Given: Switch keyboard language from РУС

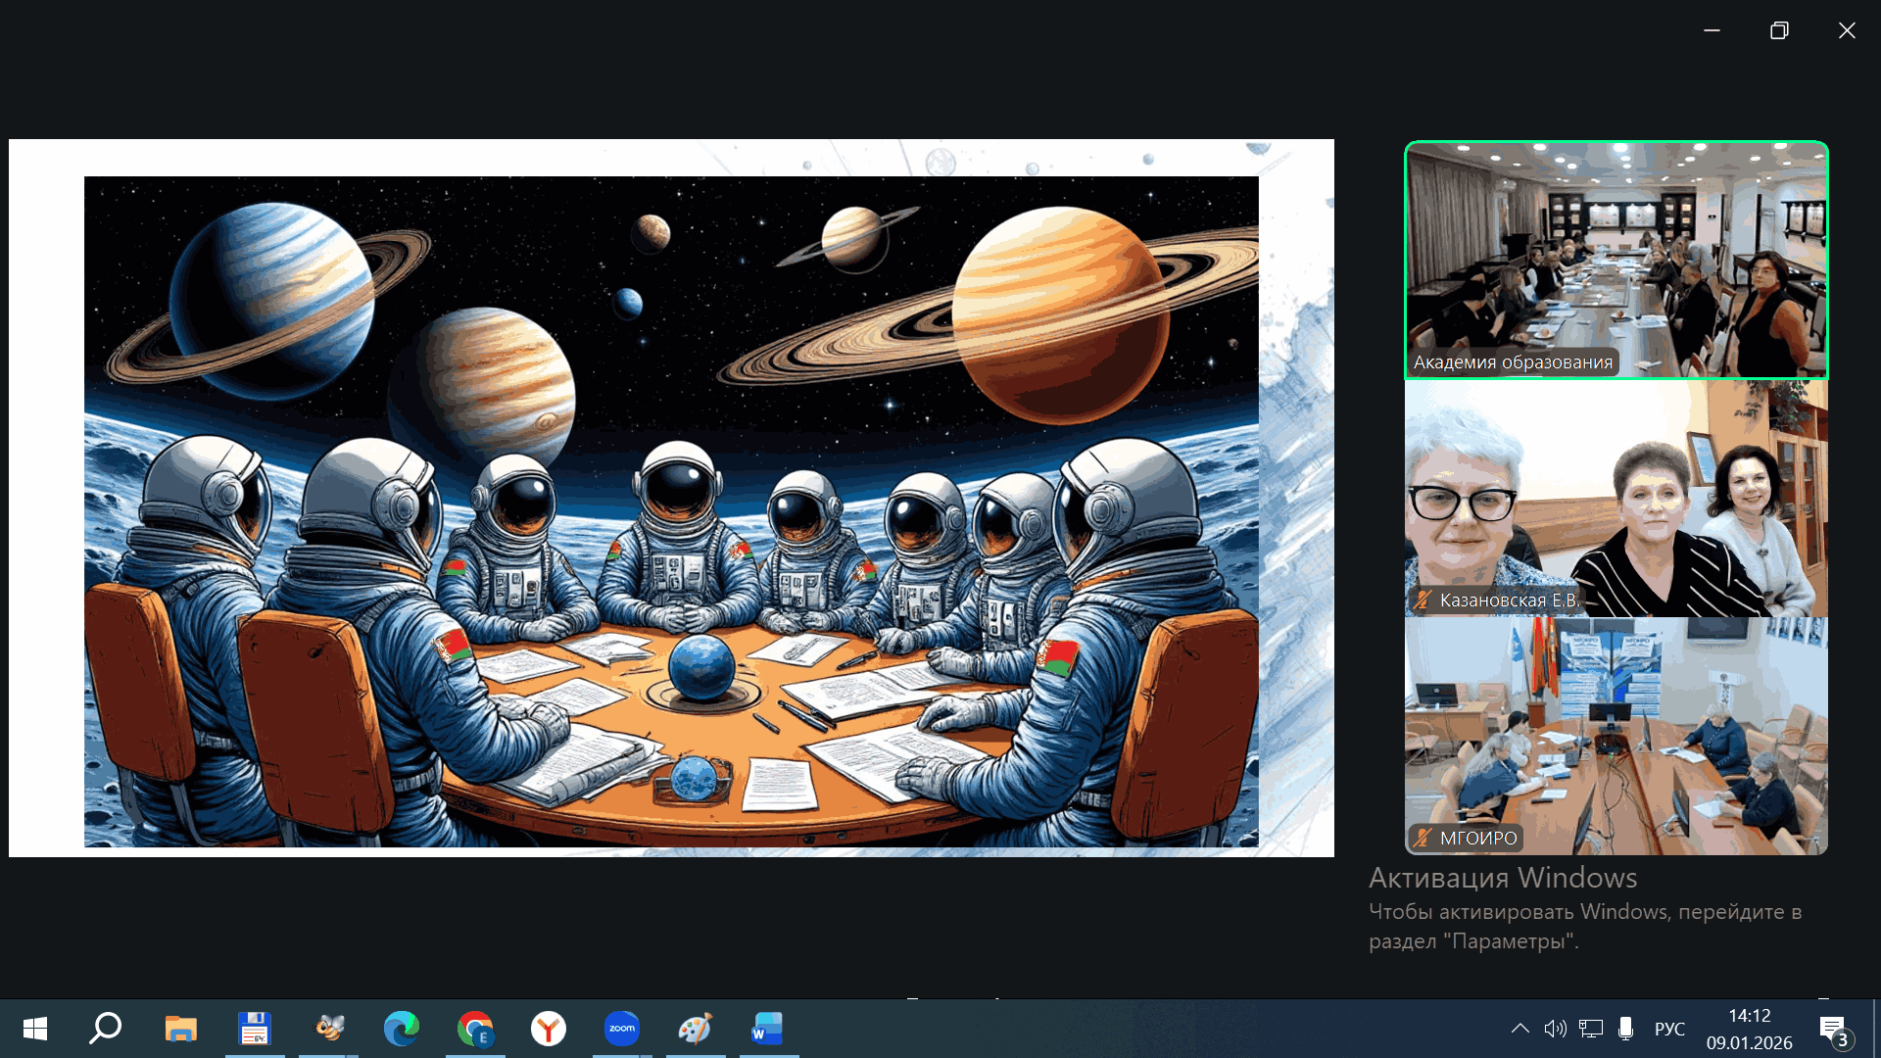Looking at the screenshot, I should (x=1669, y=1029).
